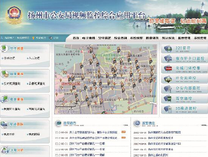Image resolution: width=208 pixels, height=157 pixels.
Task: Click the phone icon on the 3G移动监控 button
Action: pyautogui.click(x=168, y=109)
